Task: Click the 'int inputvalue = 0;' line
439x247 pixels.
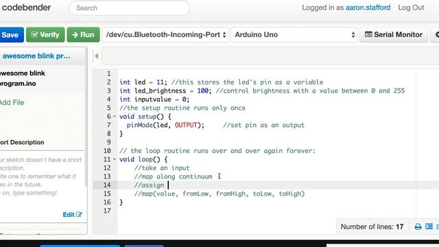Action: click(x=154, y=99)
